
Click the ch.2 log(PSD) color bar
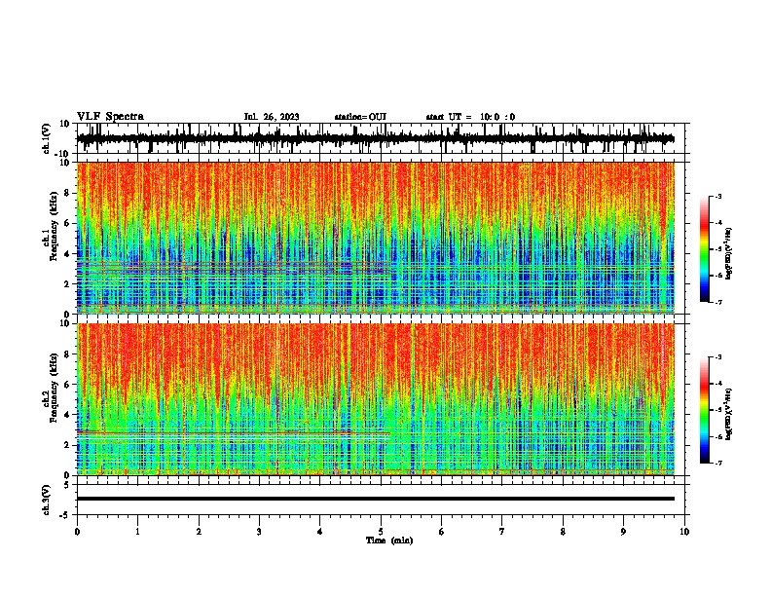point(704,410)
